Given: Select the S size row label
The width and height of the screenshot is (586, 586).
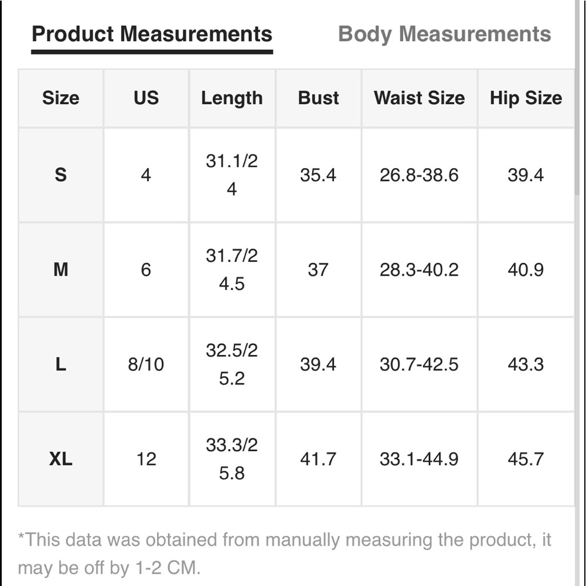Looking at the screenshot, I should point(61,175).
